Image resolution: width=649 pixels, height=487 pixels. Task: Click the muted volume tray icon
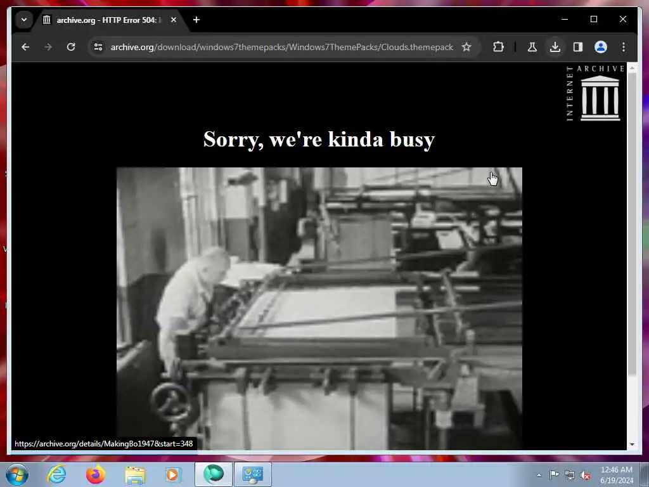tap(585, 476)
